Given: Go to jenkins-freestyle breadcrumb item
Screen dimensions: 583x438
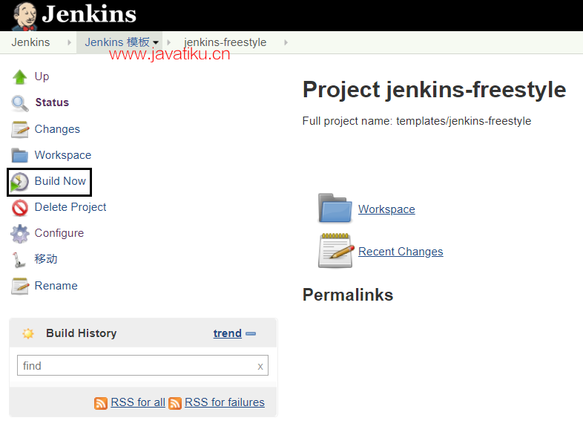Looking at the screenshot, I should coord(225,42).
